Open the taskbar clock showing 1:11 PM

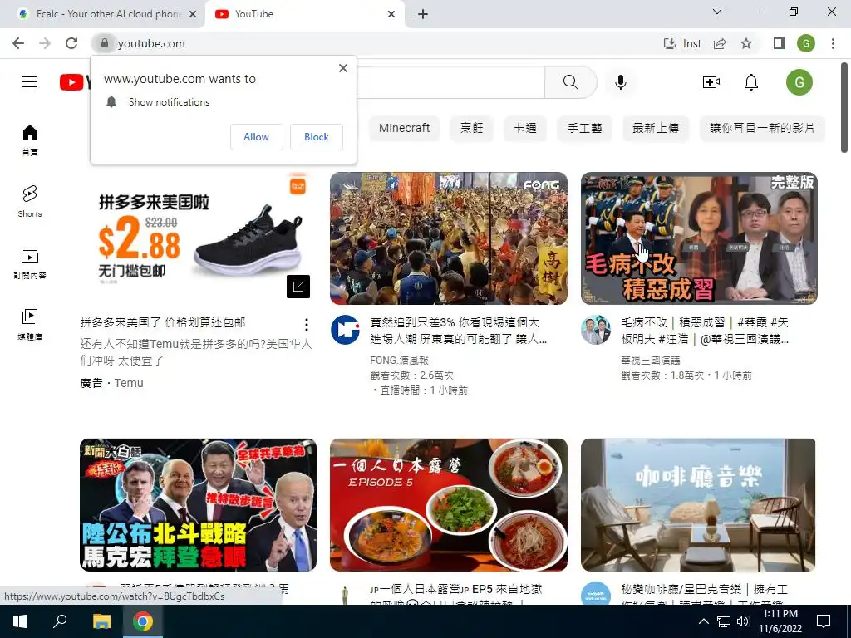[780, 621]
